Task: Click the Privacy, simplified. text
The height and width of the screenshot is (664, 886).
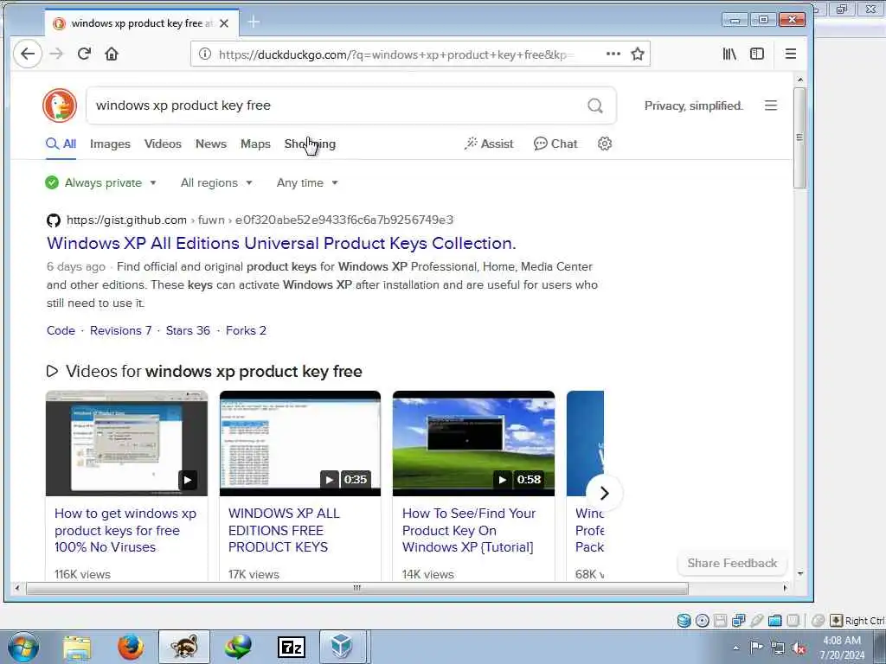Action: pos(694,105)
